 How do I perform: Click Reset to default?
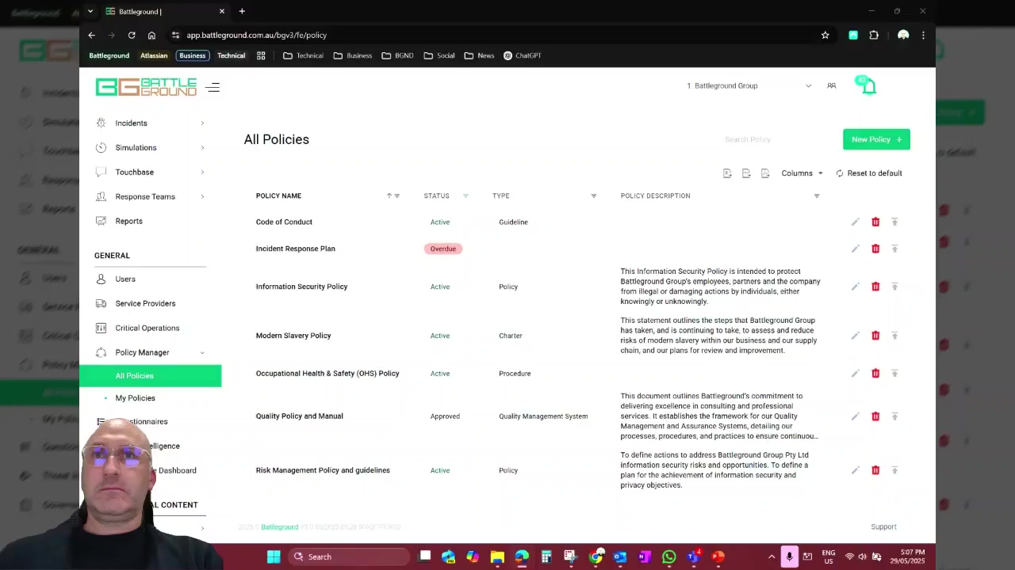click(x=869, y=173)
